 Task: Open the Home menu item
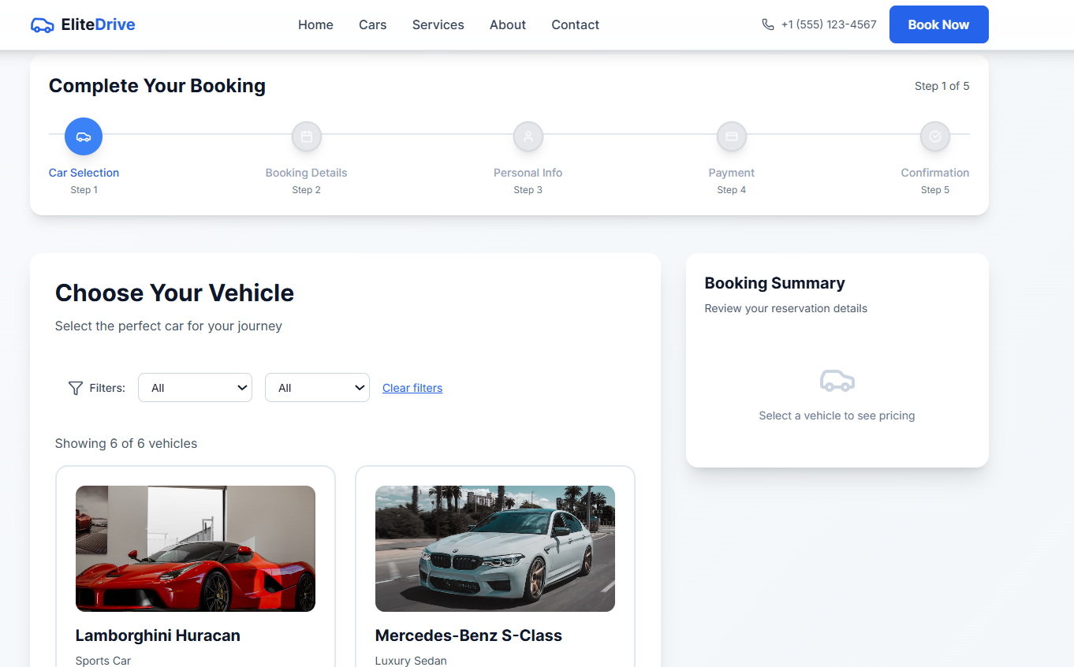coord(315,25)
